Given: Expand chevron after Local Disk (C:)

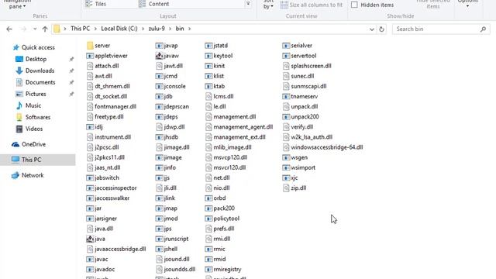Looking at the screenshot, I should coord(143,29).
